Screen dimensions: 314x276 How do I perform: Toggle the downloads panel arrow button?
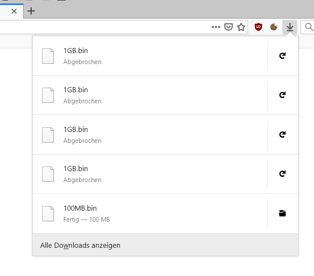point(290,27)
